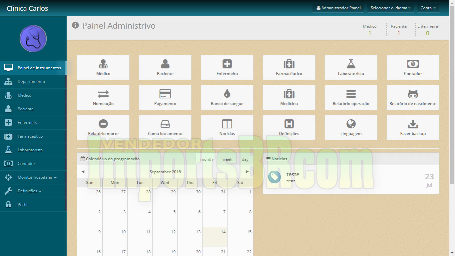The width and height of the screenshot is (455, 256).
Task: Select Contador in the sidebar
Action: [33, 164]
